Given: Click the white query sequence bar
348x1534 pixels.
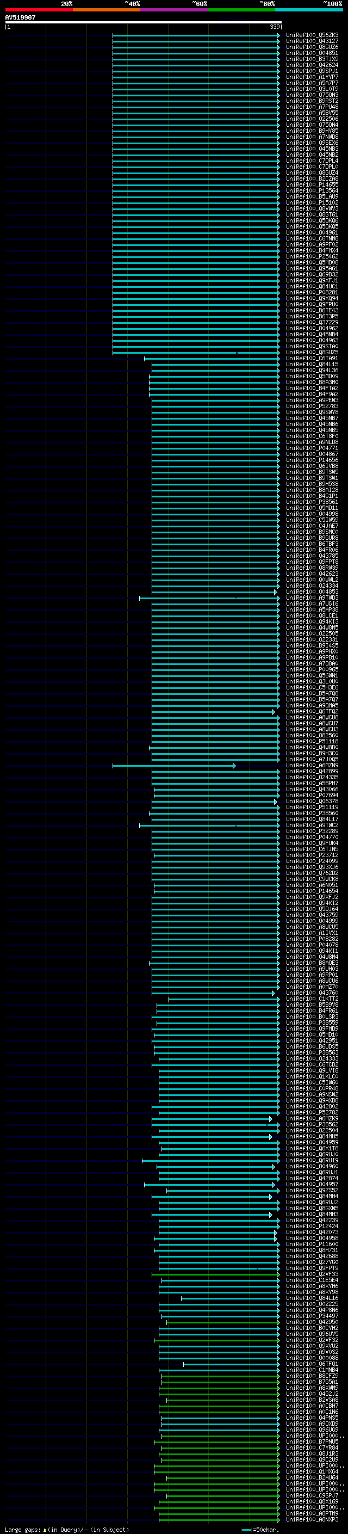Looking at the screenshot, I should [x=144, y=23].
